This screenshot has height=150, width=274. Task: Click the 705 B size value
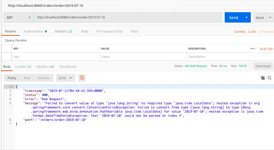click(x=242, y=66)
